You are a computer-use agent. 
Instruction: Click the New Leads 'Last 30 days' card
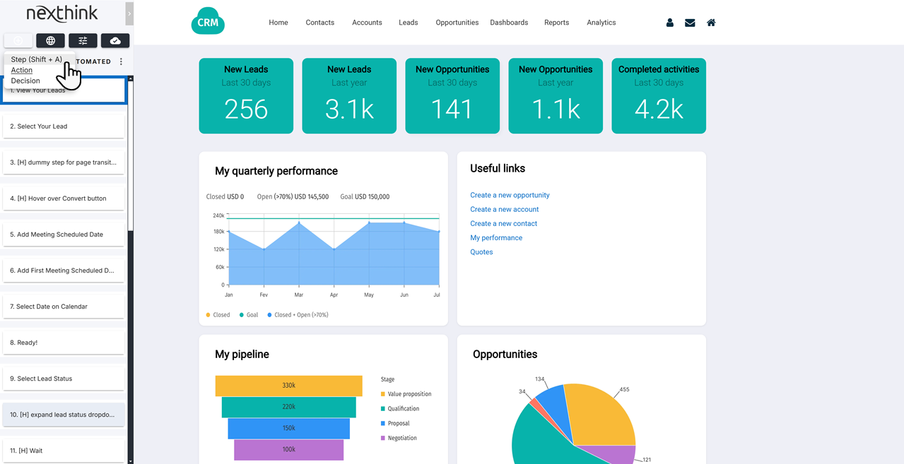click(x=246, y=95)
